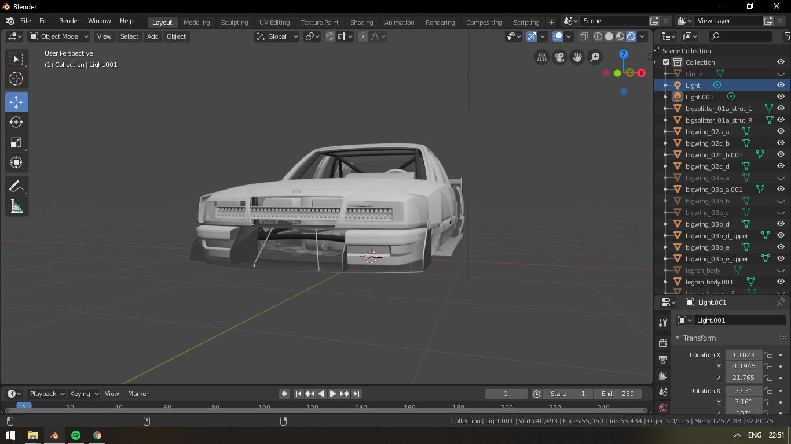This screenshot has width=791, height=444.
Task: Hide Light.001 in outliner
Action: pyautogui.click(x=781, y=97)
